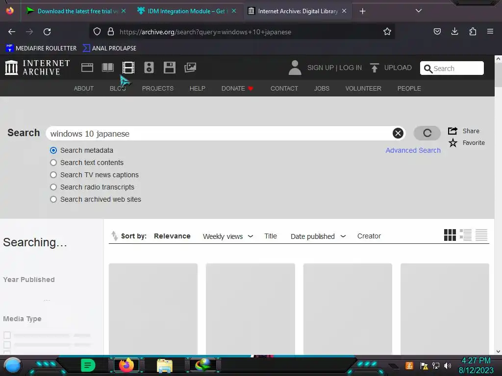Click the upload arrow icon
The width and height of the screenshot is (502, 376).
pos(374,68)
